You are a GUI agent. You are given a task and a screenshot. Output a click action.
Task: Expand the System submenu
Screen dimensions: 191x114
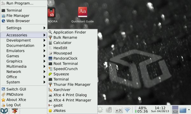pyautogui.click(x=24, y=82)
